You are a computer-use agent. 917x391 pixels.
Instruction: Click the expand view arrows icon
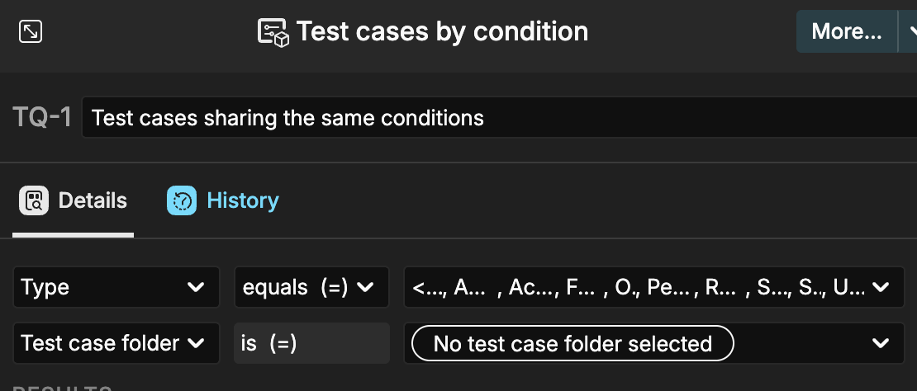(x=31, y=31)
